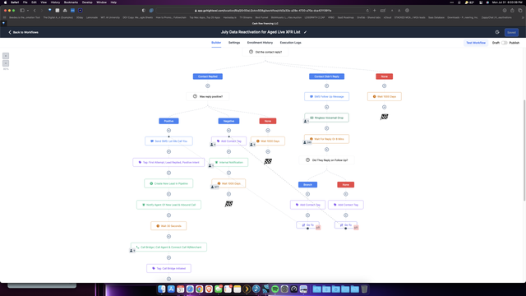Add step below Tag: Call Bridge Initiated
The height and width of the screenshot is (296, 526).
[x=168, y=279]
